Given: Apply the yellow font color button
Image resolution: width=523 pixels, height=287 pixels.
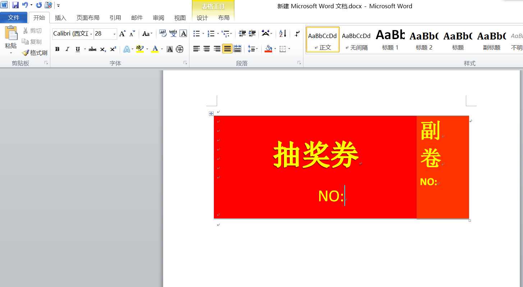Looking at the screenshot, I should coord(155,49).
